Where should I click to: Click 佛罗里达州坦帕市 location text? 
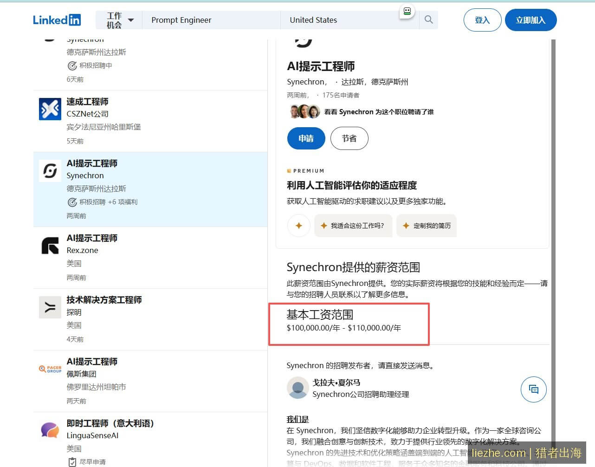(x=96, y=387)
